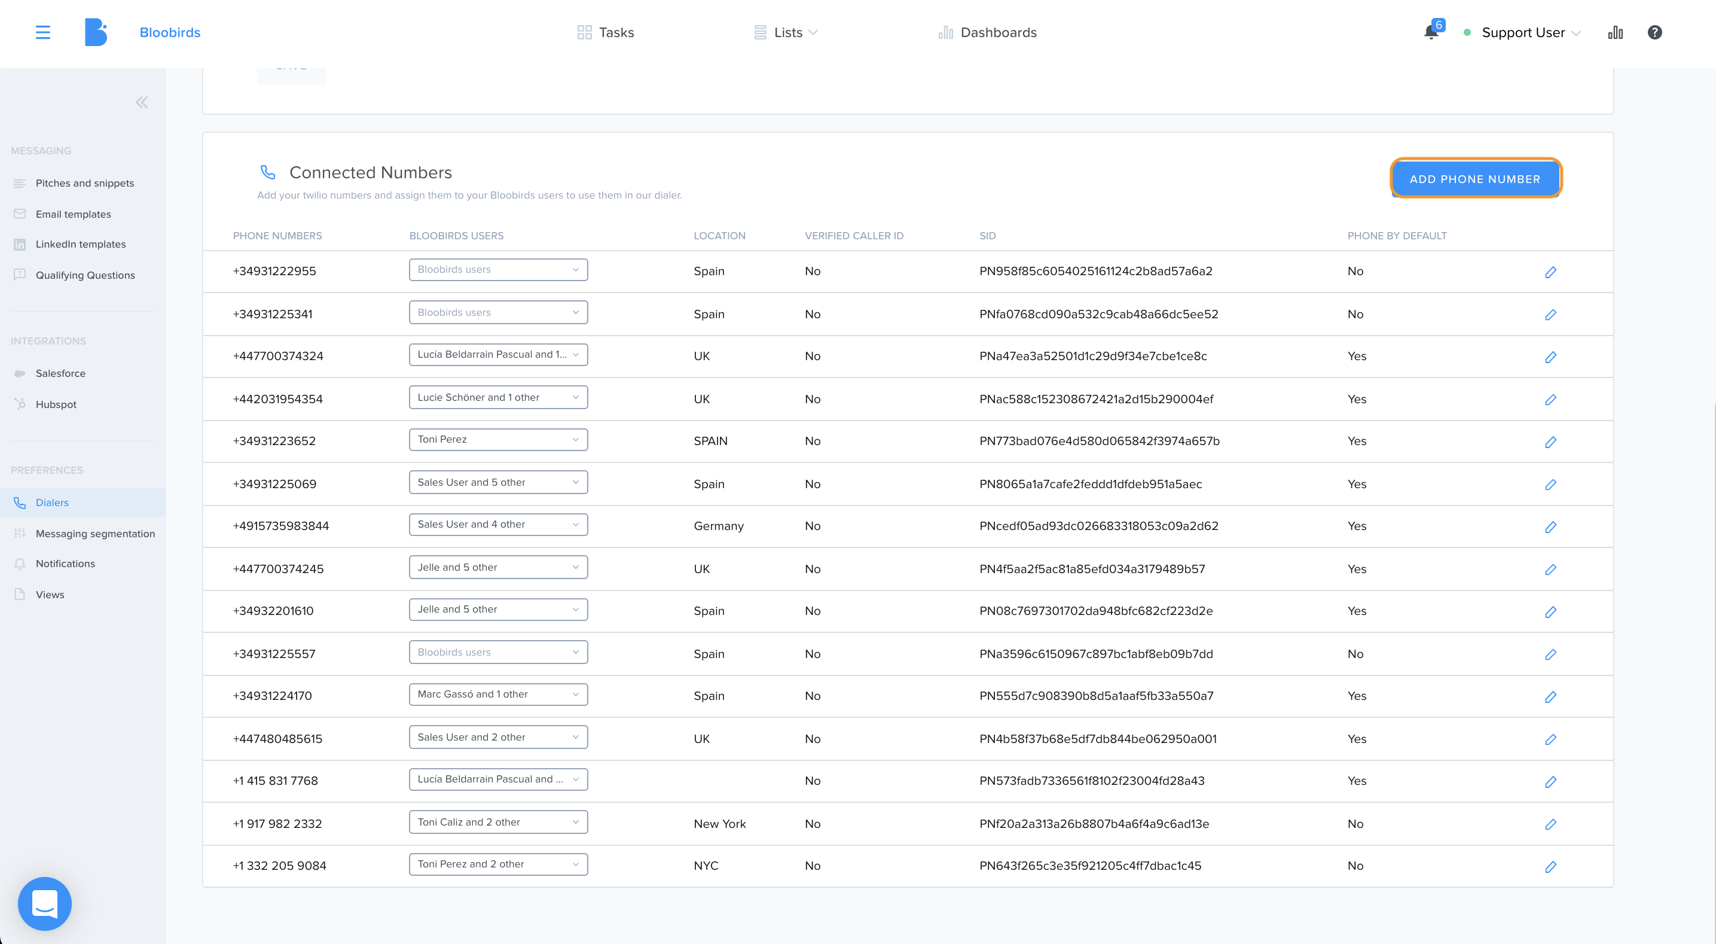Open Salesforce integration settings

coord(60,373)
